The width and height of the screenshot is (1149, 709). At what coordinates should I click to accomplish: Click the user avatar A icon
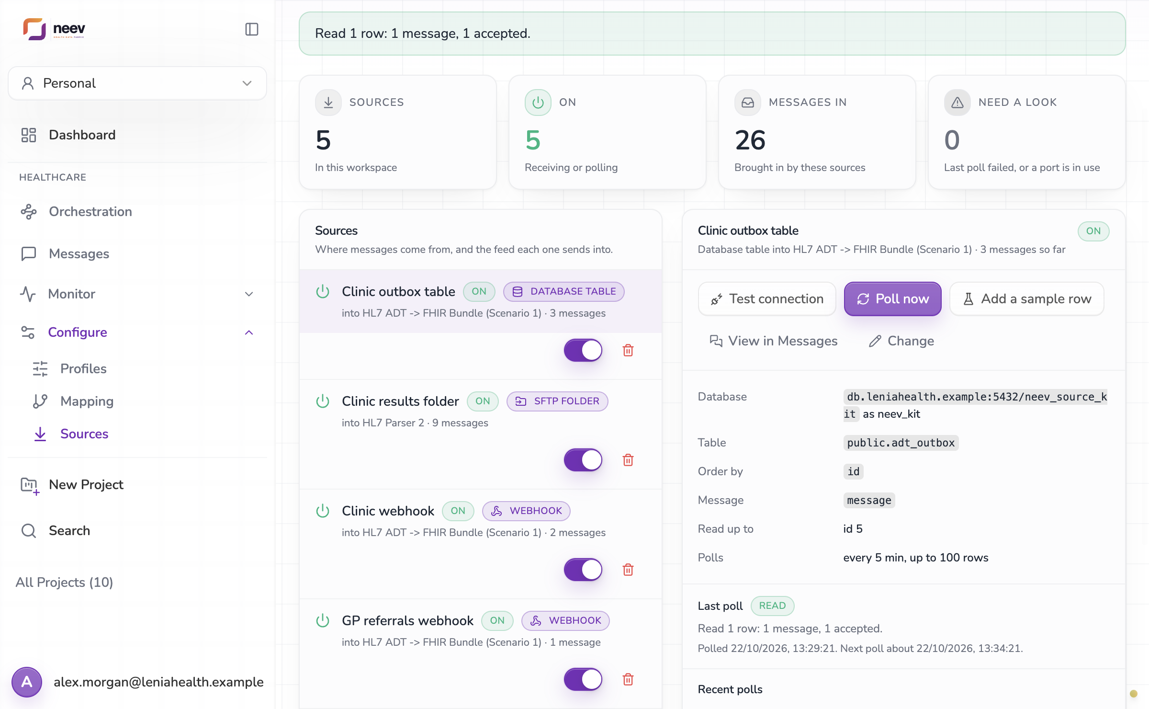coord(27,682)
